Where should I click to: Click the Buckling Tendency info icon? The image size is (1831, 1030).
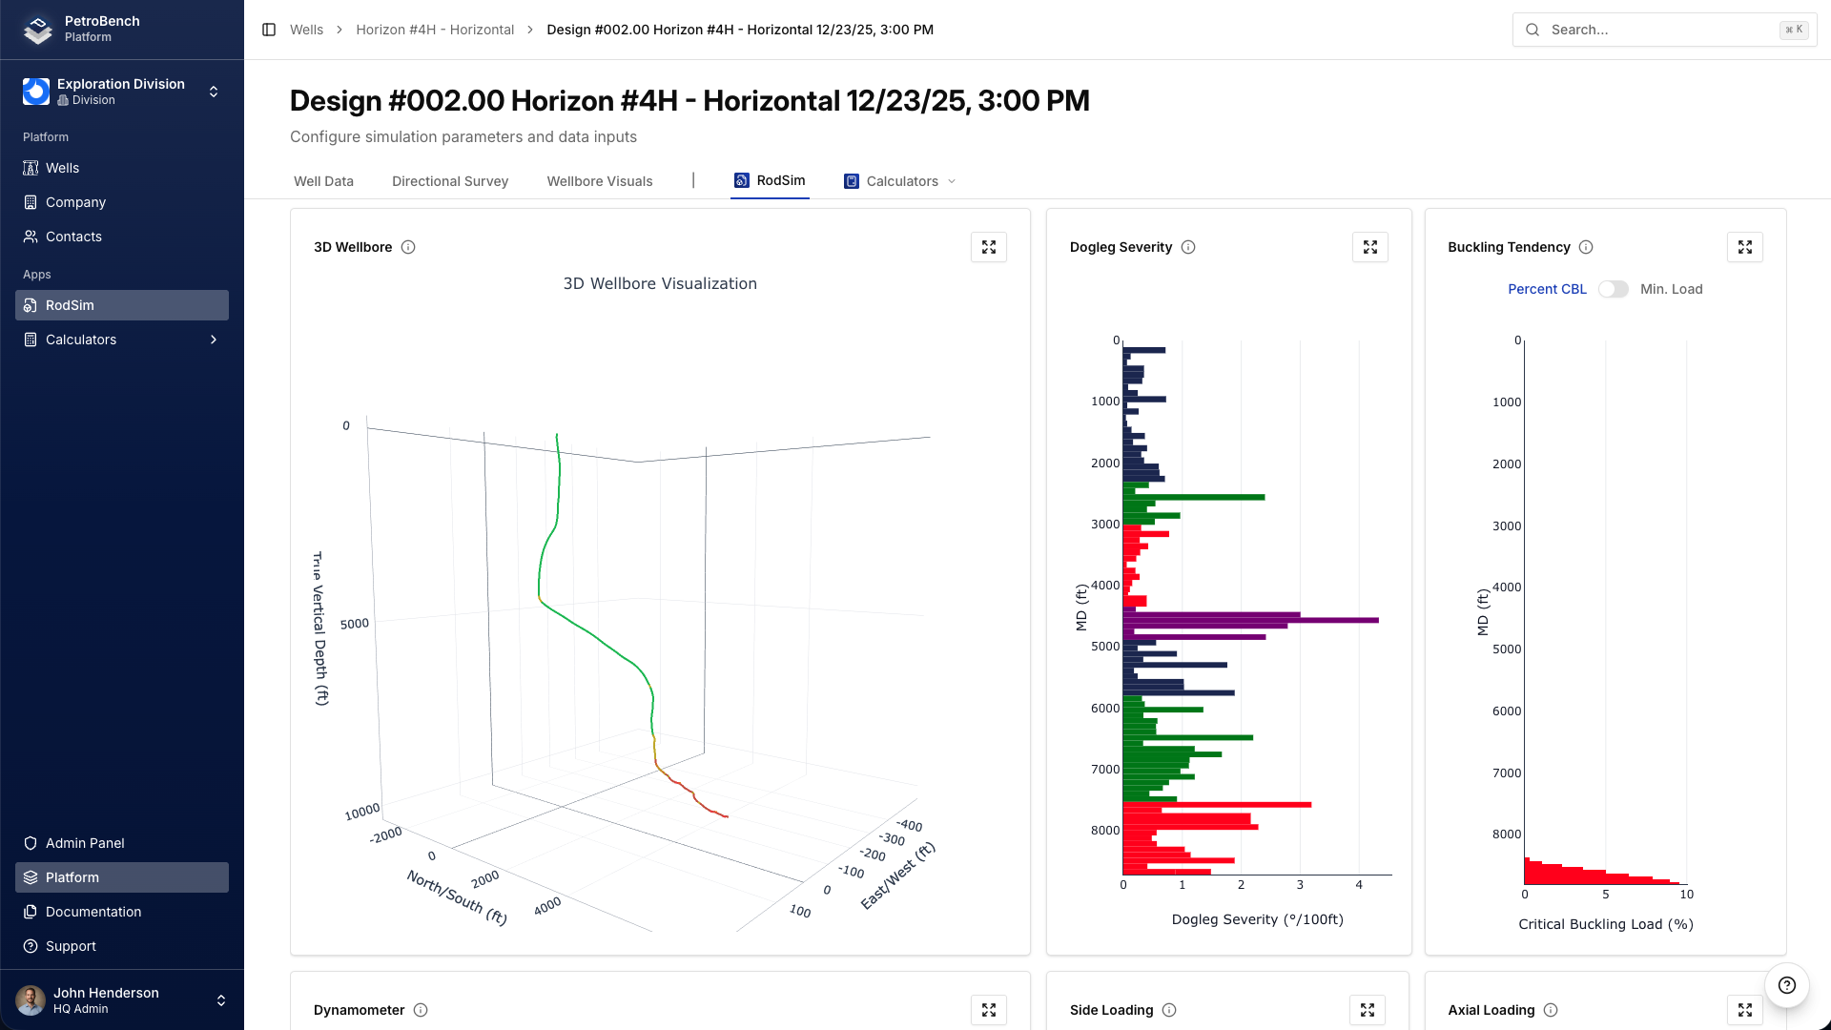coord(1586,247)
